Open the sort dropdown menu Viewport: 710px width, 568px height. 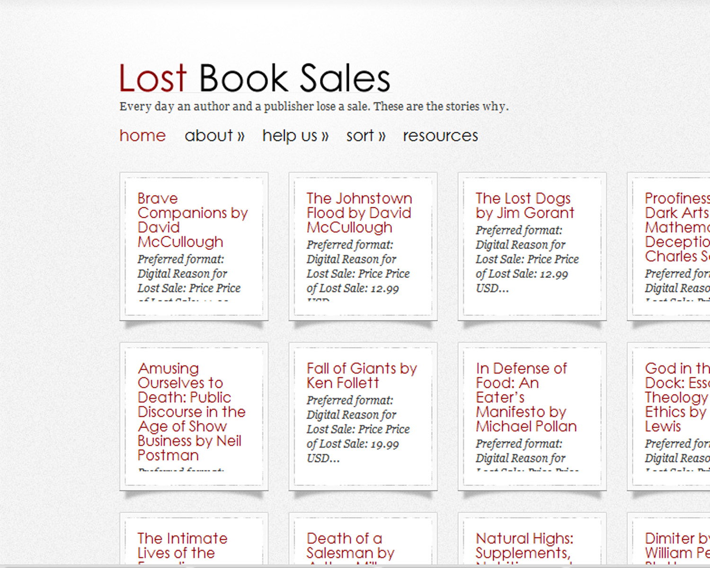pos(365,136)
